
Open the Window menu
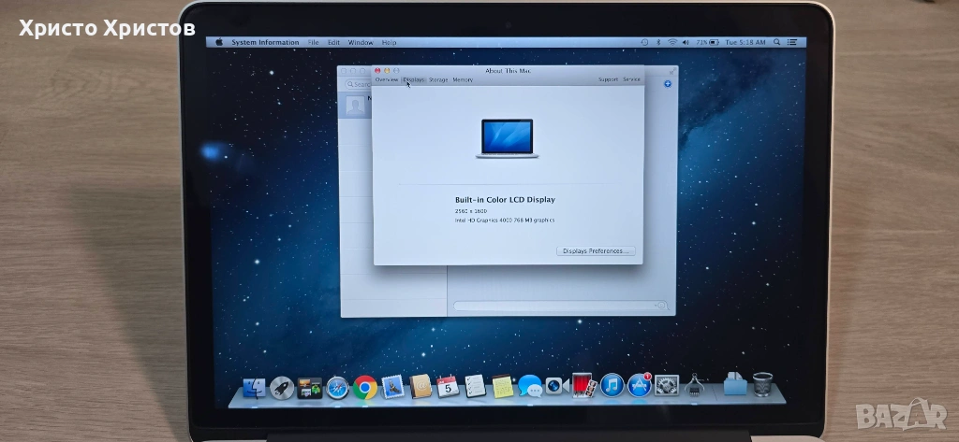pyautogui.click(x=360, y=42)
